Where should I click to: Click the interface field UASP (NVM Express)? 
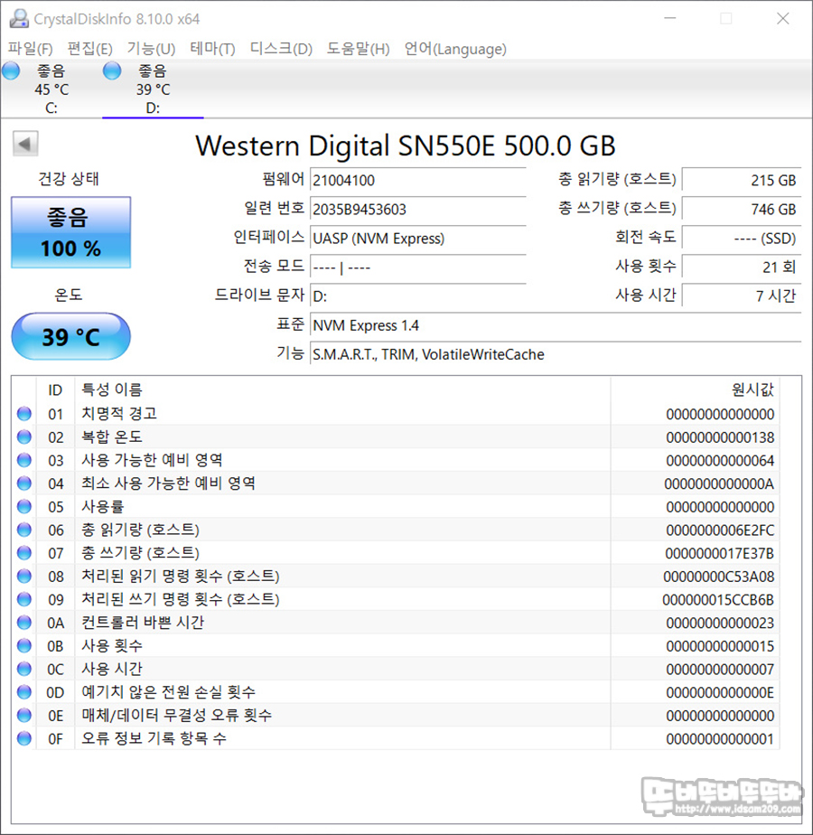(418, 238)
